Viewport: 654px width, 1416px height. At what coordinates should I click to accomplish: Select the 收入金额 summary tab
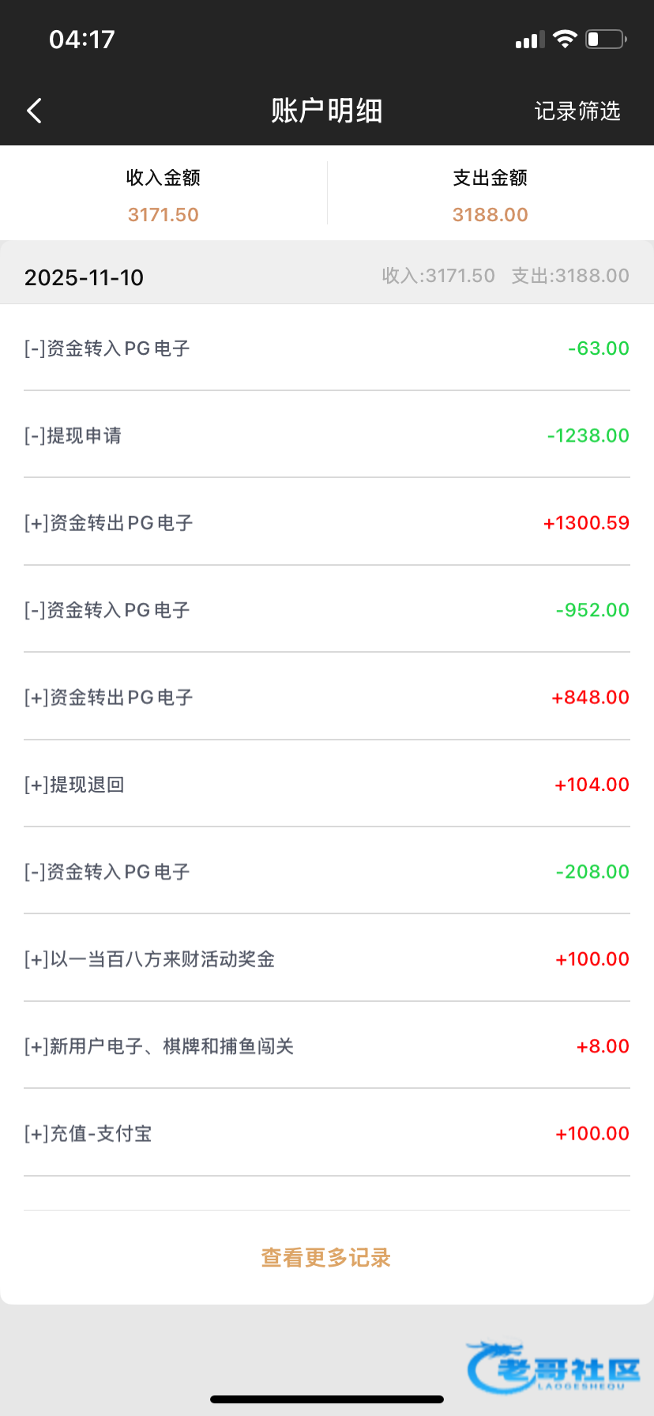point(163,194)
